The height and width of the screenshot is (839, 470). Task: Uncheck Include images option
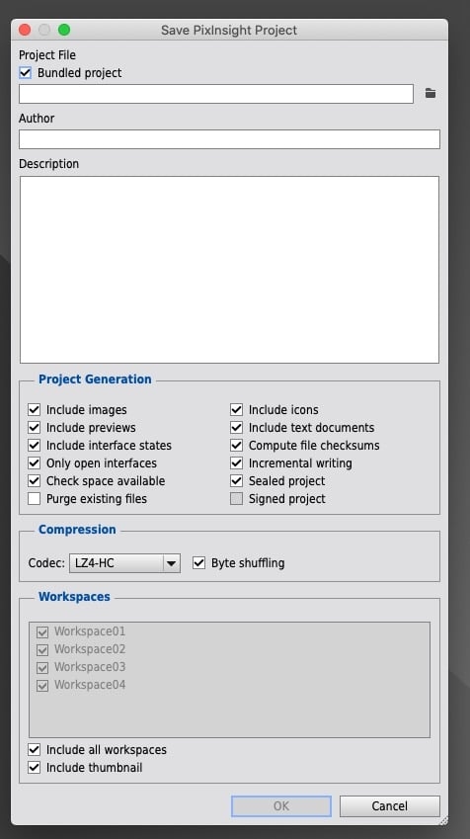tap(35, 410)
